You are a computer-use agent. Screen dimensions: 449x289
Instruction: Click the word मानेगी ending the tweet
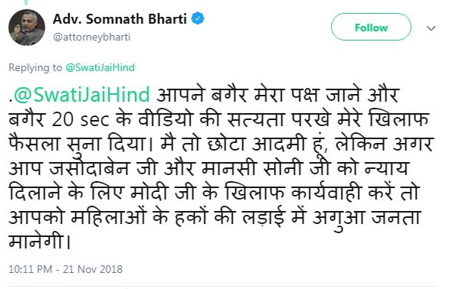pyautogui.click(x=36, y=241)
